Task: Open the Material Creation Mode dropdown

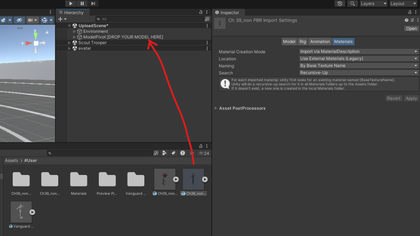Action: coord(358,52)
